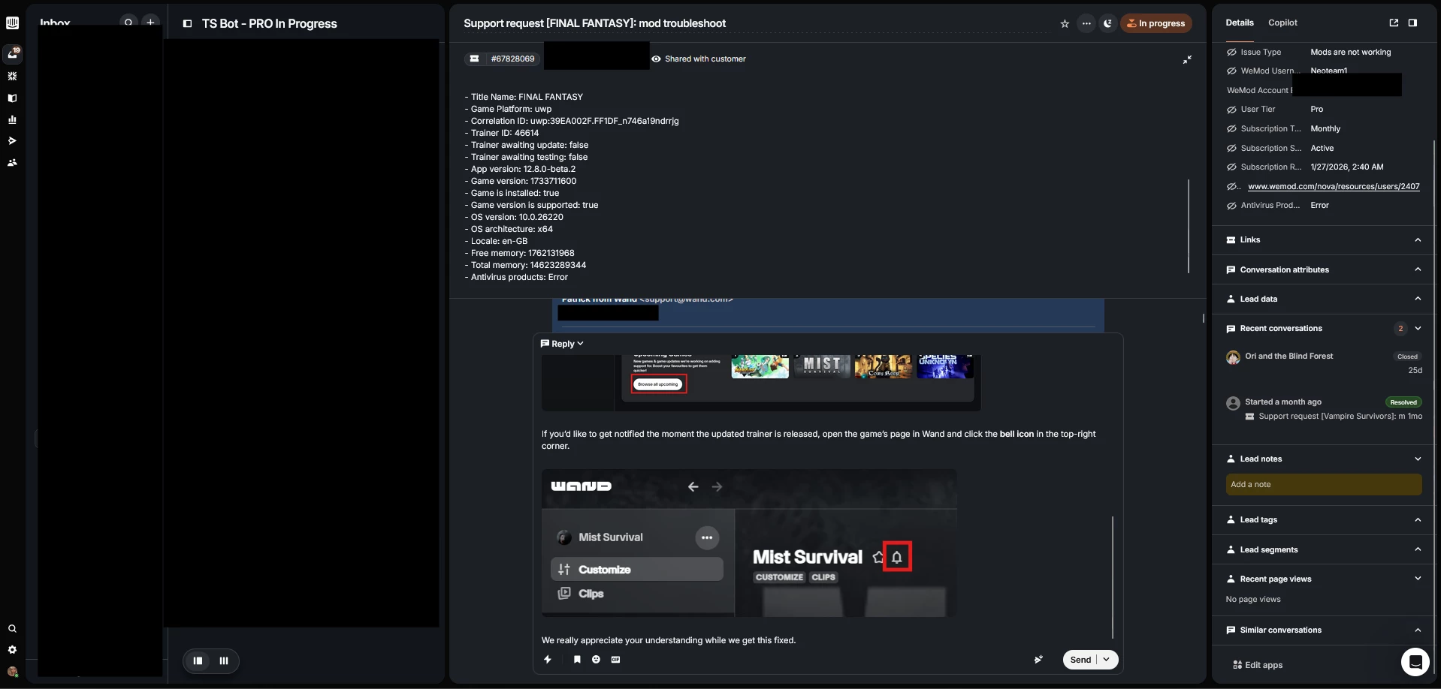
Task: Click the AI assist sparkle icon near Send
Action: tap(1038, 660)
